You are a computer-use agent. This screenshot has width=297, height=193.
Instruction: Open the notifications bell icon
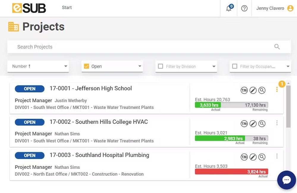point(229,8)
